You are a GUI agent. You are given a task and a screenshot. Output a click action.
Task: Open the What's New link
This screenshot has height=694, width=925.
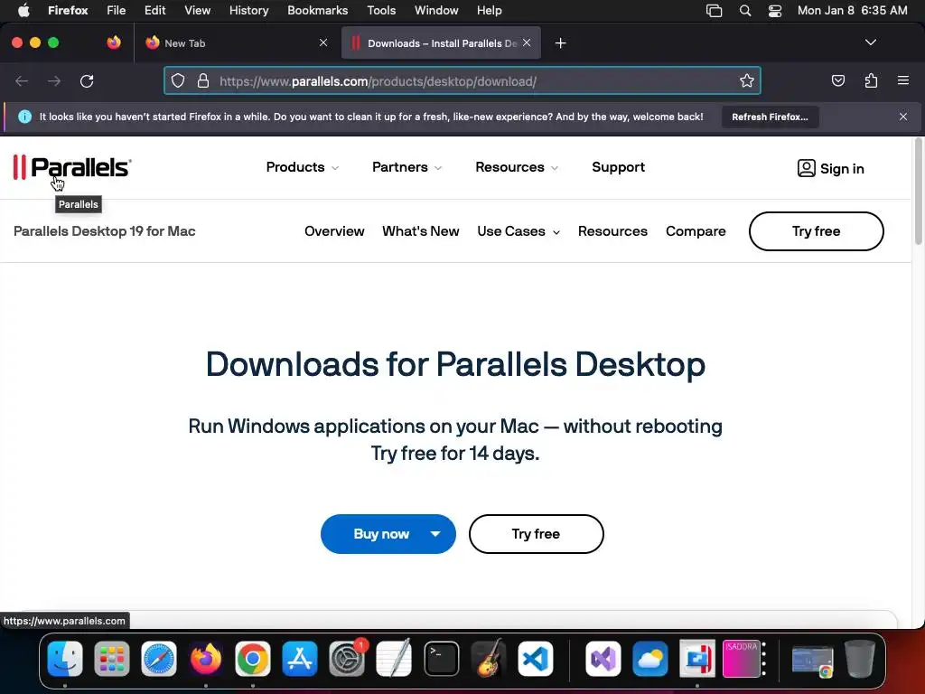tap(421, 231)
